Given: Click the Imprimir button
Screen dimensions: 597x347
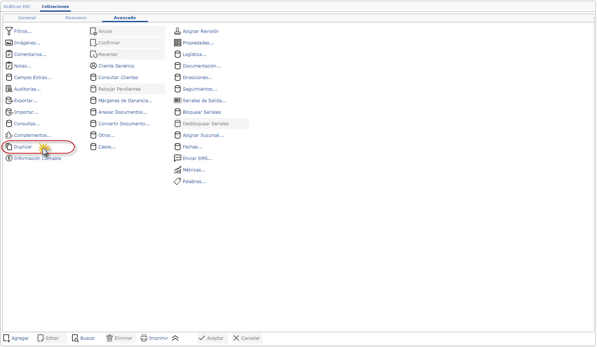Looking at the screenshot, I should click(x=154, y=338).
